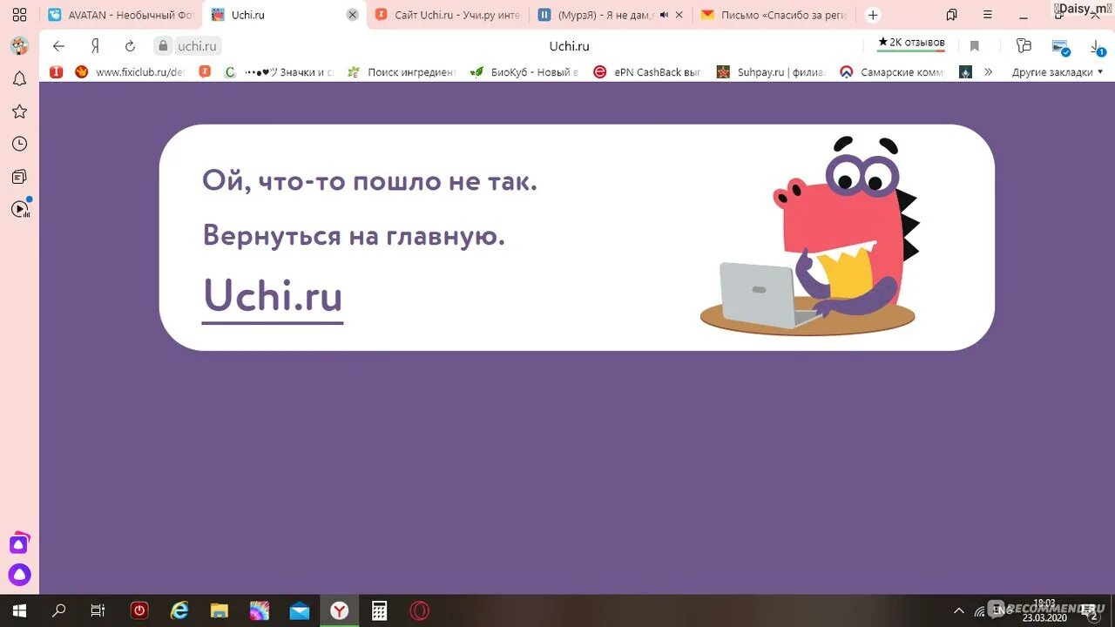The height and width of the screenshot is (627, 1115).
Task: Open the Поиск ингредиентов bookmark
Action: (402, 72)
